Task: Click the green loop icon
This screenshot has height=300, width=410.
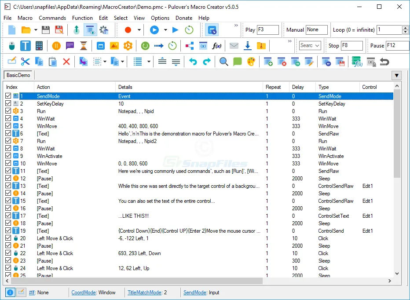Action: (145, 46)
